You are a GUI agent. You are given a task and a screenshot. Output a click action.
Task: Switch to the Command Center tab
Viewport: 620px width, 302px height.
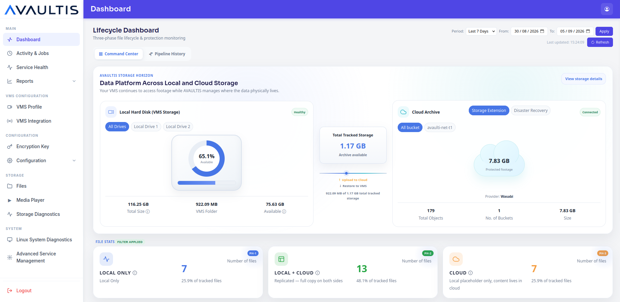pyautogui.click(x=119, y=54)
